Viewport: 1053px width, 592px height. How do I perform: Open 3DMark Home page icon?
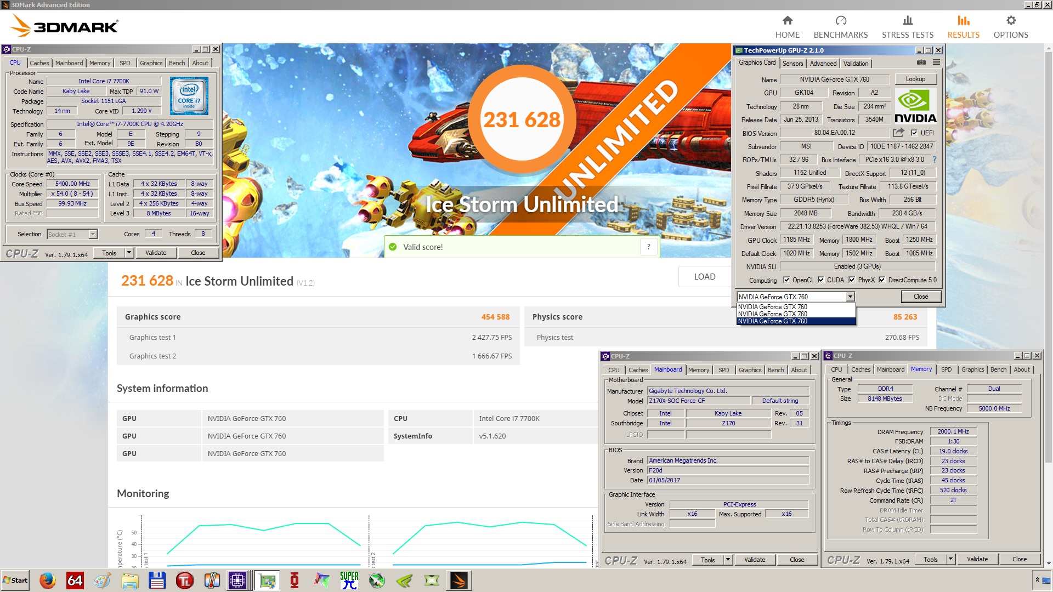(x=787, y=21)
